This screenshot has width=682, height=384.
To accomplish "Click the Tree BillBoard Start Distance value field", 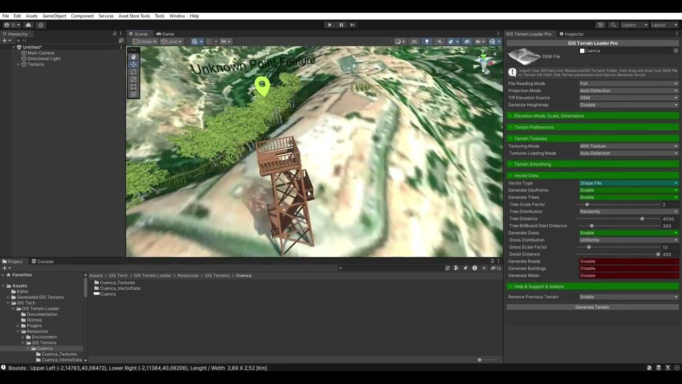I will (x=670, y=226).
